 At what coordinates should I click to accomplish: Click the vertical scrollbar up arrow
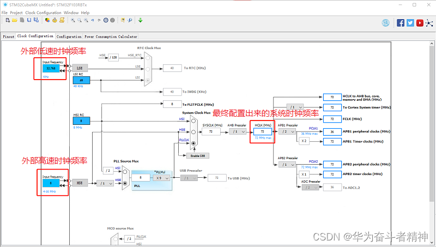(x=432, y=44)
